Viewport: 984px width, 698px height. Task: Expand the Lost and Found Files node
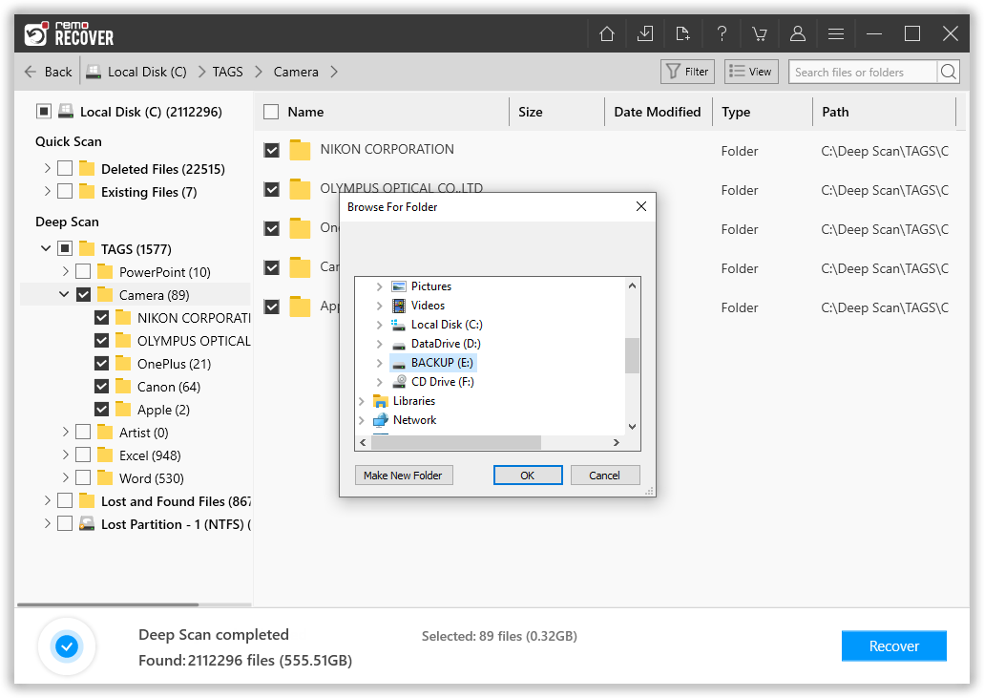coord(47,500)
